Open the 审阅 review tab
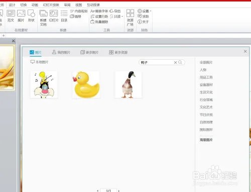Image resolution: width=251 pixels, height=192 pixels. coord(67,5)
